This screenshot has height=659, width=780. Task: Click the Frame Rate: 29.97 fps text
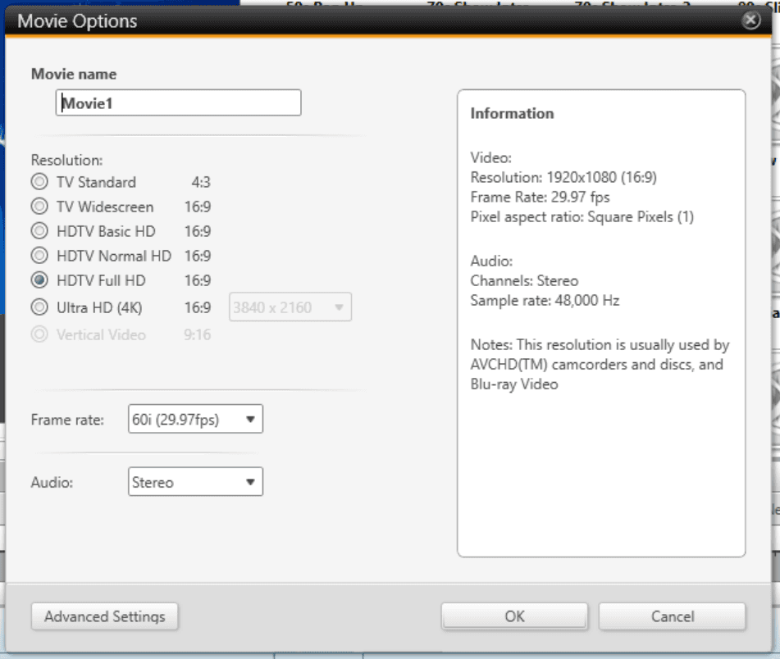[x=541, y=198]
